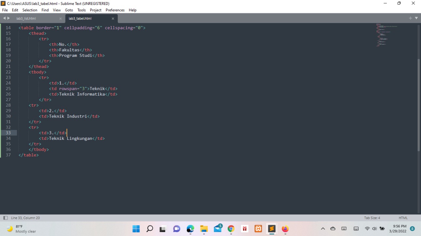Open Google Chrome from the taskbar

point(231,229)
